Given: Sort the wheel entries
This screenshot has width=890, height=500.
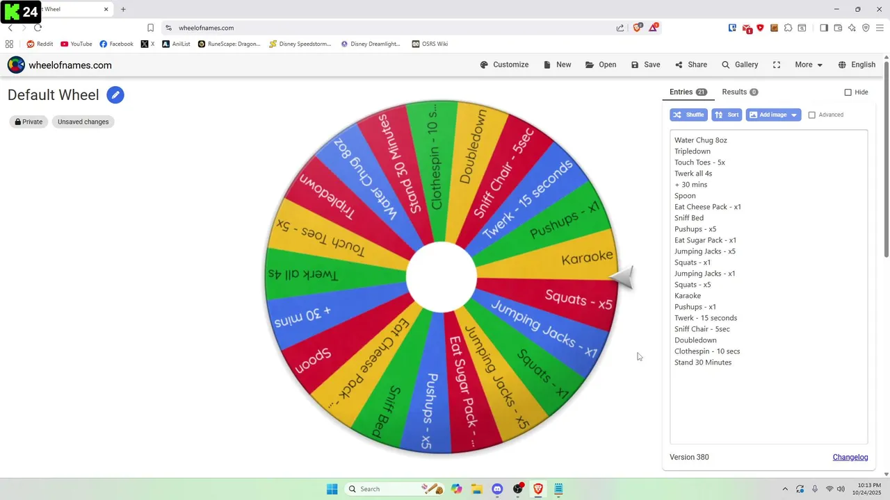Looking at the screenshot, I should pyautogui.click(x=727, y=115).
